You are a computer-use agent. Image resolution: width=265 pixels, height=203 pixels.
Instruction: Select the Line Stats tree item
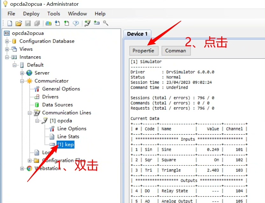(68, 136)
